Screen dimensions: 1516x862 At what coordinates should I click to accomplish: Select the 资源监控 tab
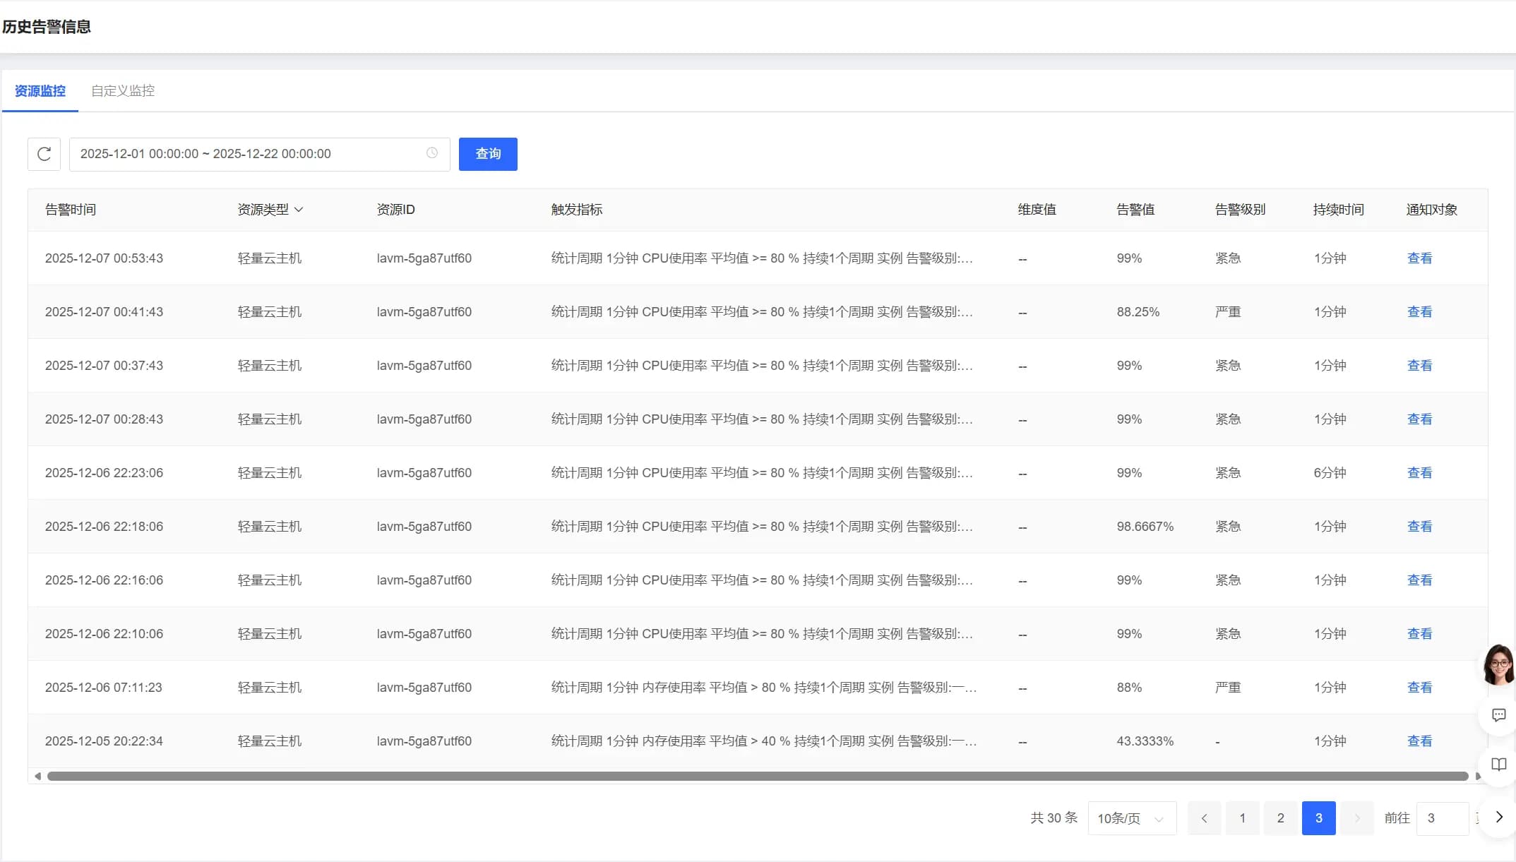pos(40,91)
